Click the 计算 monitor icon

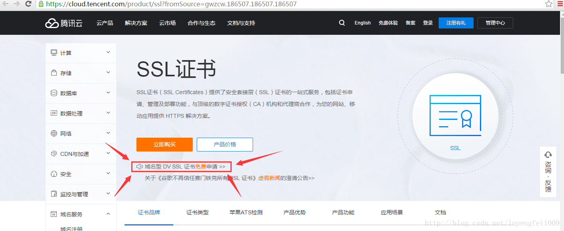coord(54,53)
